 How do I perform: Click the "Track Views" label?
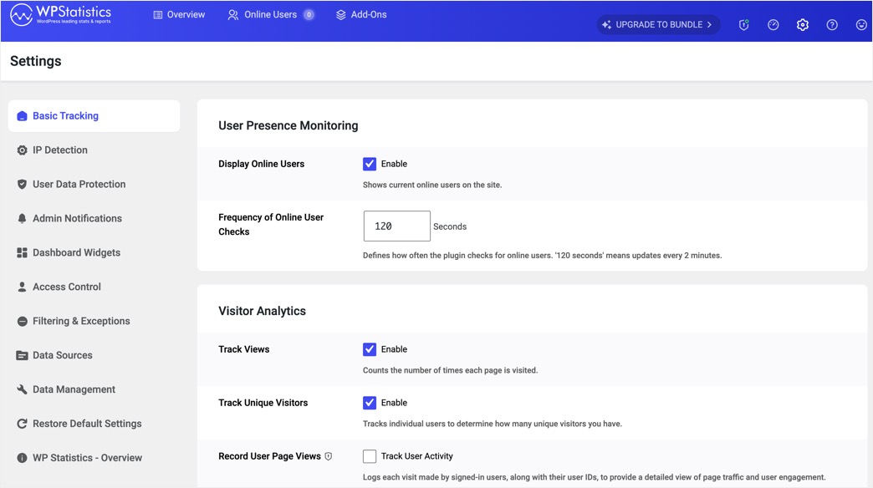(243, 349)
